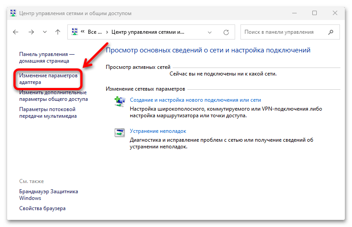
Task: Click the network icon in the address bar
Action: pyautogui.click(x=75, y=32)
